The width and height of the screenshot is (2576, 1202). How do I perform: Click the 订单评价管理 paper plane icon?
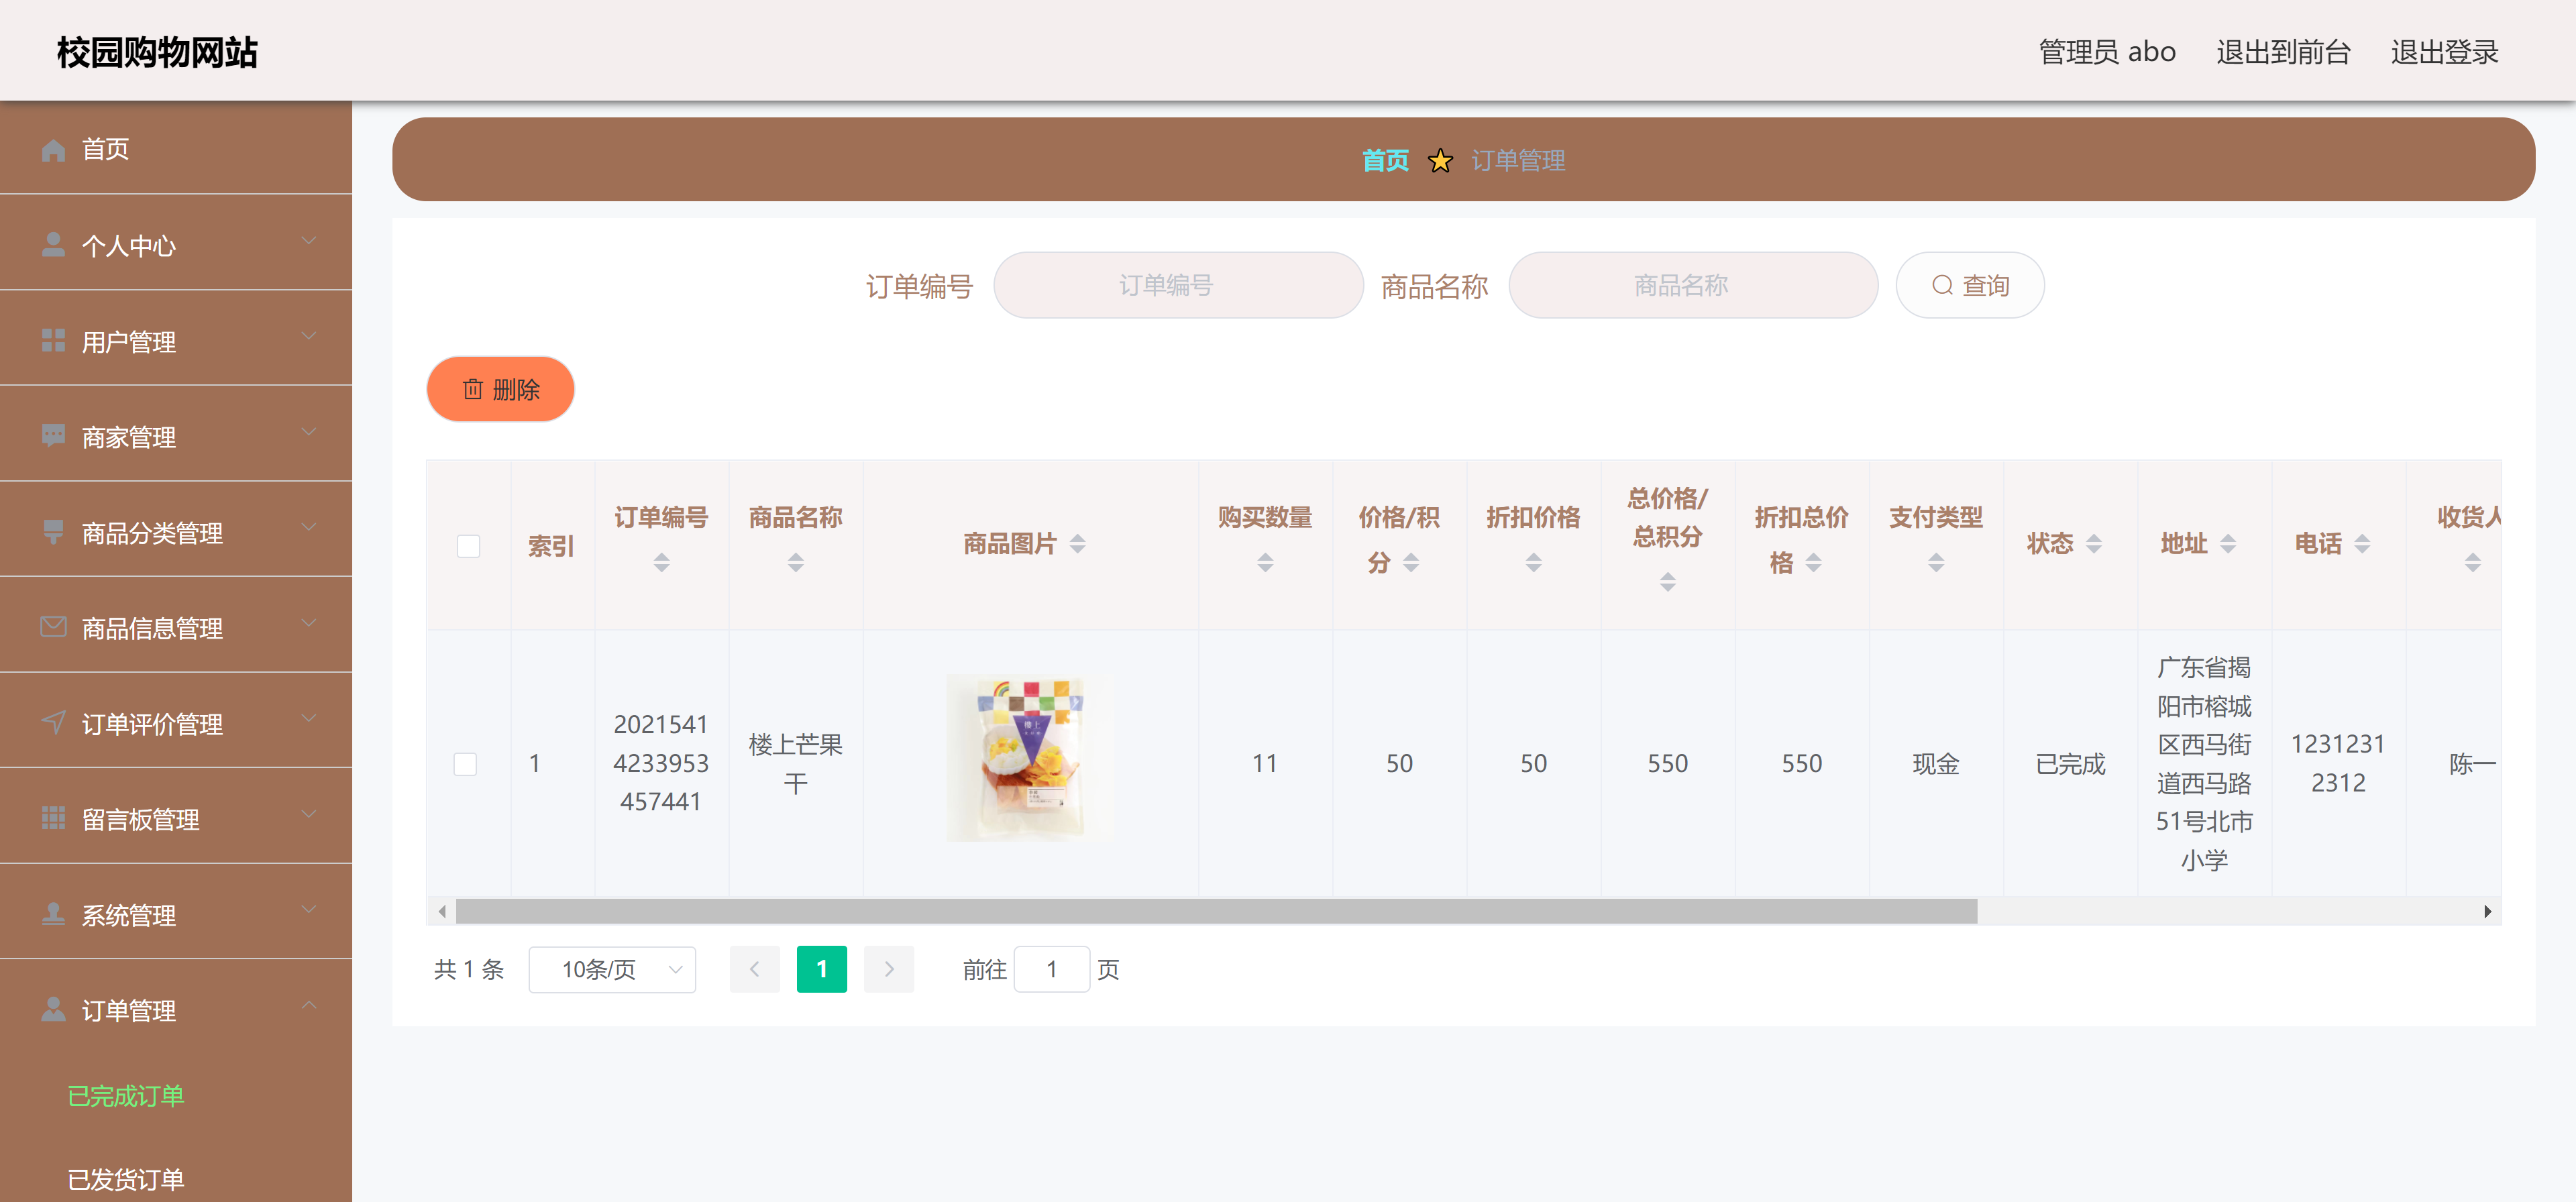point(53,723)
